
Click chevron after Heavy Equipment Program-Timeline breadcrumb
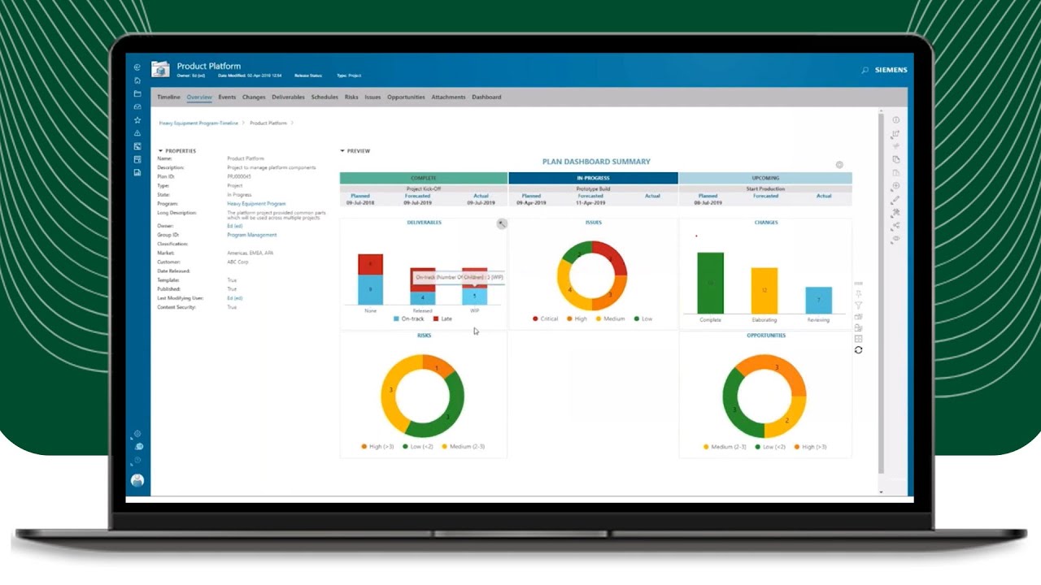243,123
